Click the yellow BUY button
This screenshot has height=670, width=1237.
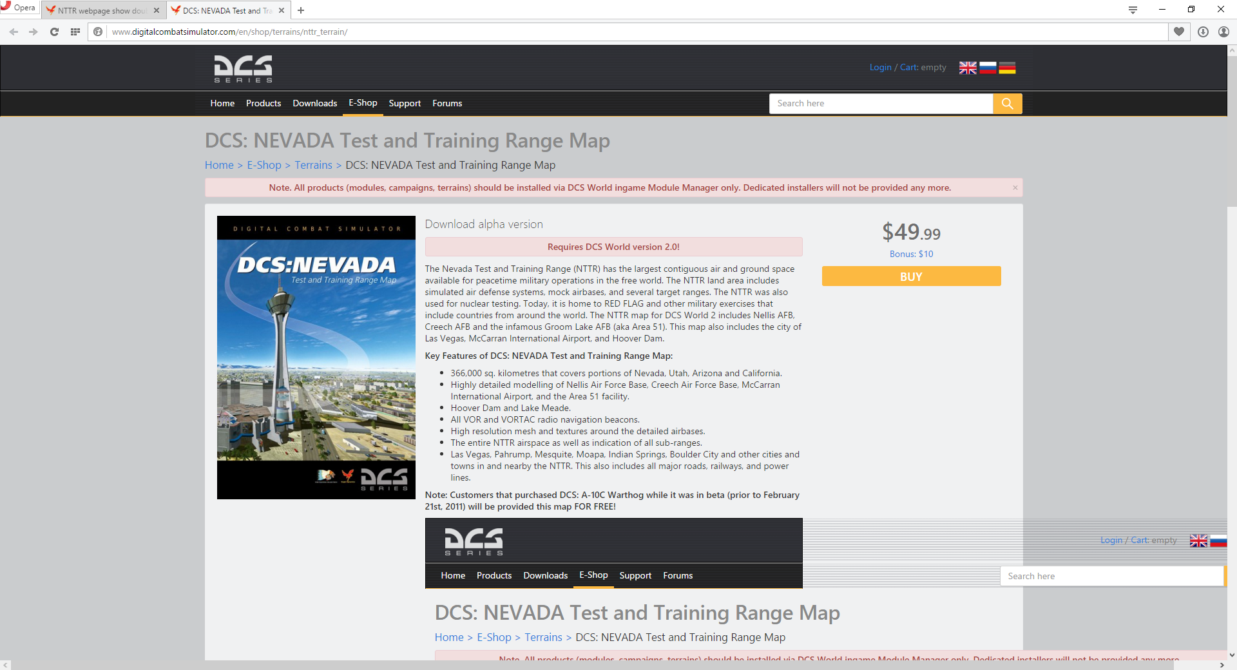911,276
